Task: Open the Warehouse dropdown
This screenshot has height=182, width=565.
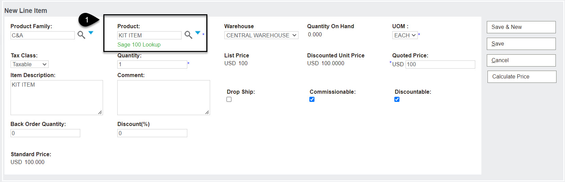Action: (x=261, y=35)
